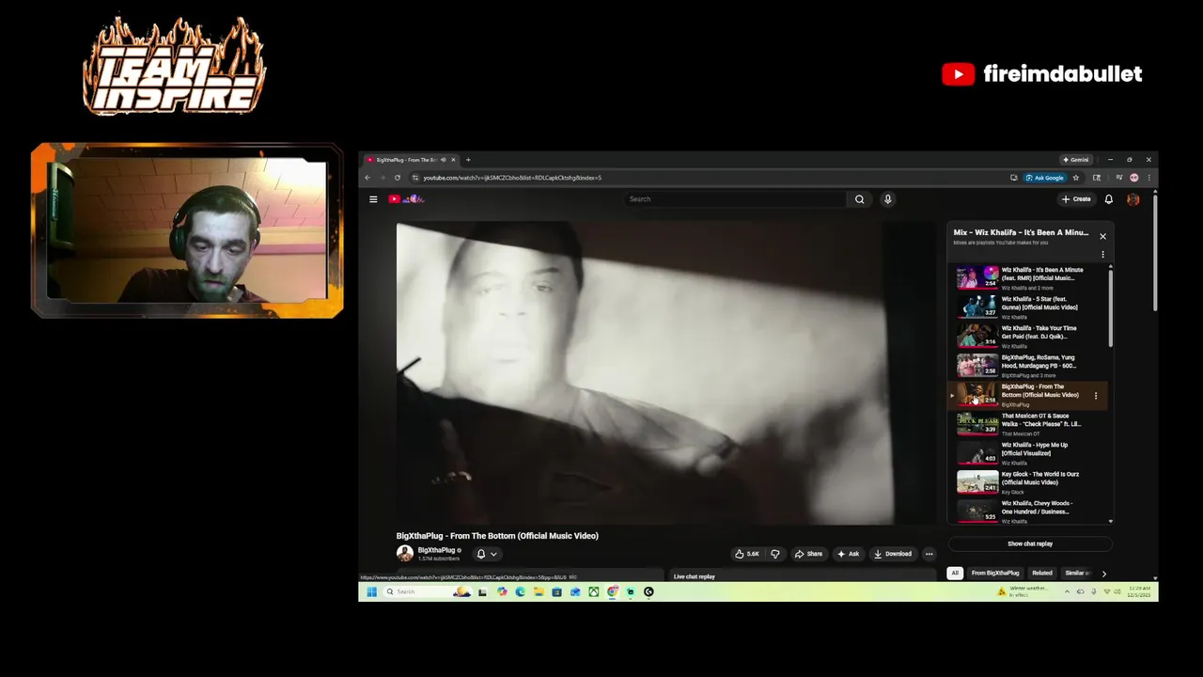1203x677 pixels.
Task: Play Wiz Khalifa, Chevy Woods - One Hundred
Action: pos(1030,512)
